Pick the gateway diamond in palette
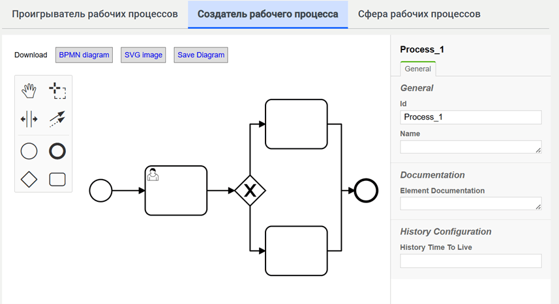The width and height of the screenshot is (559, 304). (x=29, y=180)
